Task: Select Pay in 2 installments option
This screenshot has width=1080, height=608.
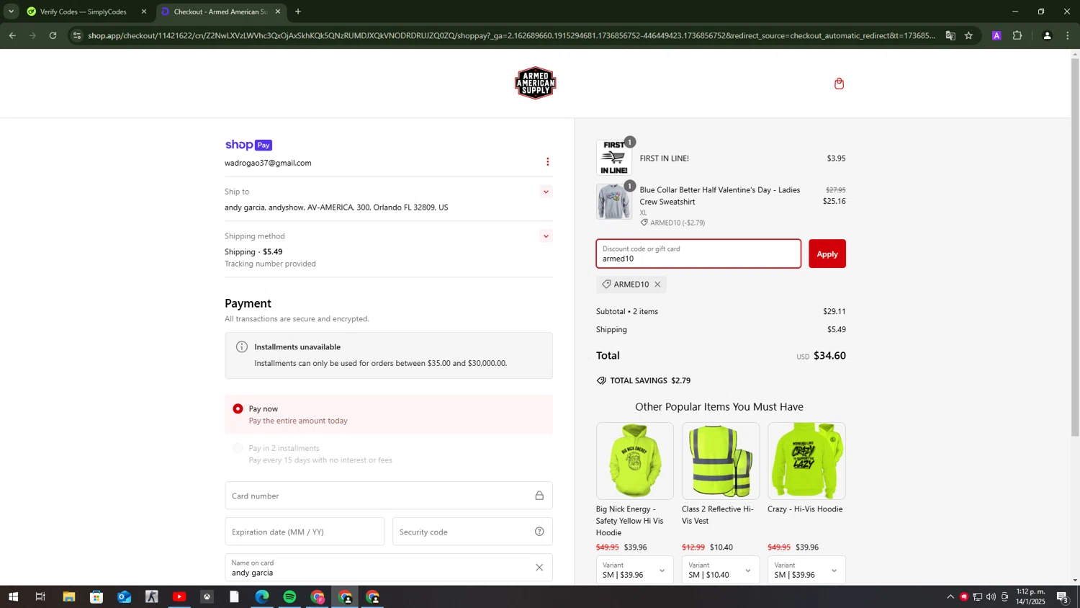Action: tap(238, 448)
